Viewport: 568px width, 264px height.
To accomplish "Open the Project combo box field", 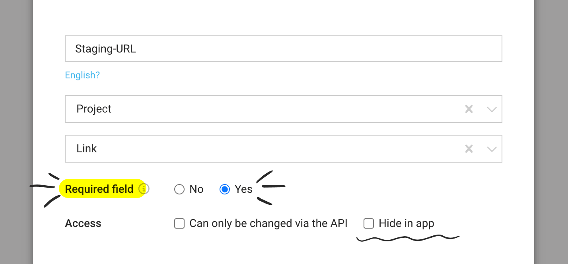I will point(284,109).
